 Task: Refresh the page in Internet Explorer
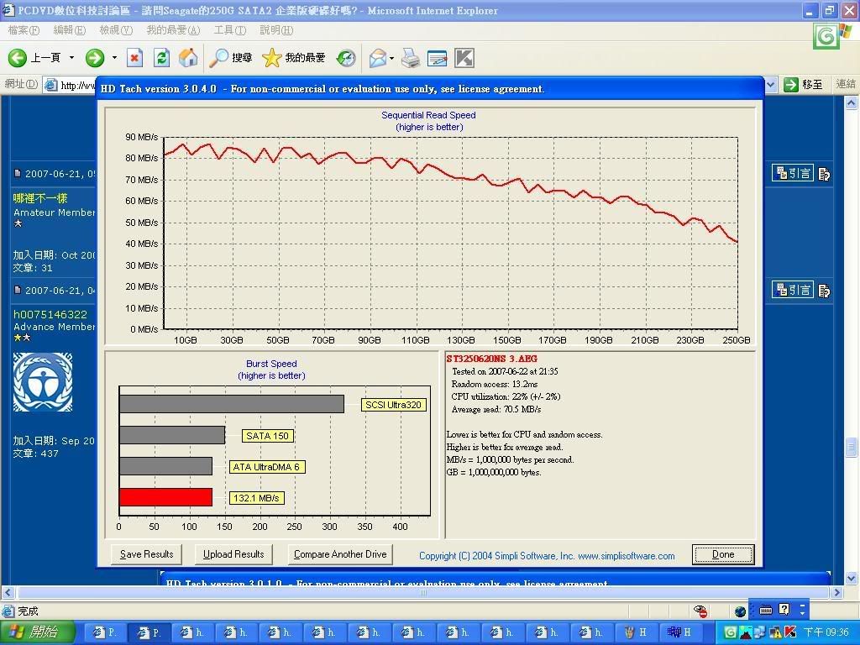coord(161,58)
